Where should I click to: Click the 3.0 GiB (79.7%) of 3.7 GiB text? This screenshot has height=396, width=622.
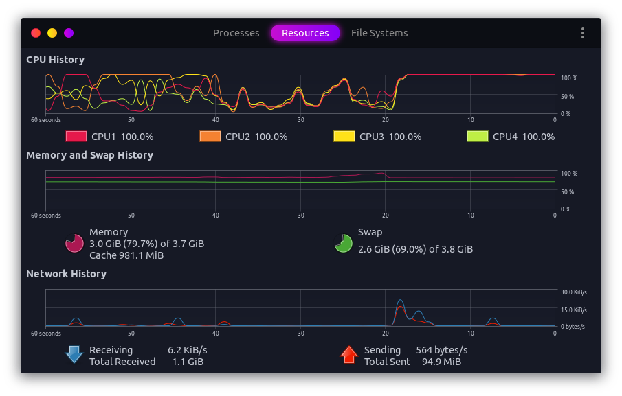click(147, 244)
